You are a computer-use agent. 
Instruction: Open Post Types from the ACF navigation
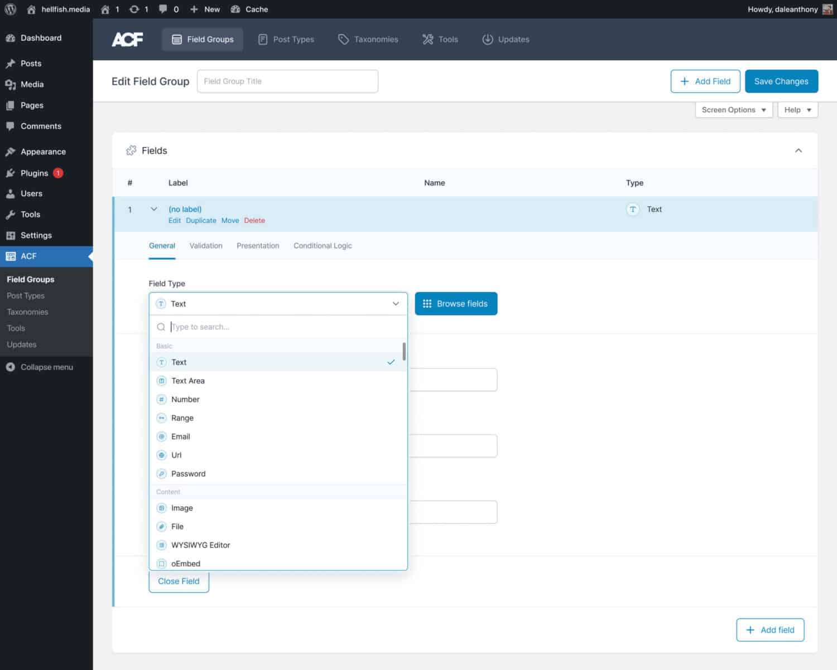pyautogui.click(x=286, y=39)
